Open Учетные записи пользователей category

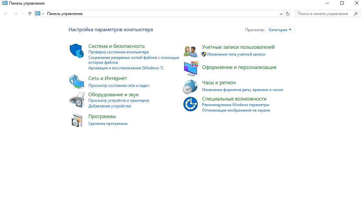(238, 47)
